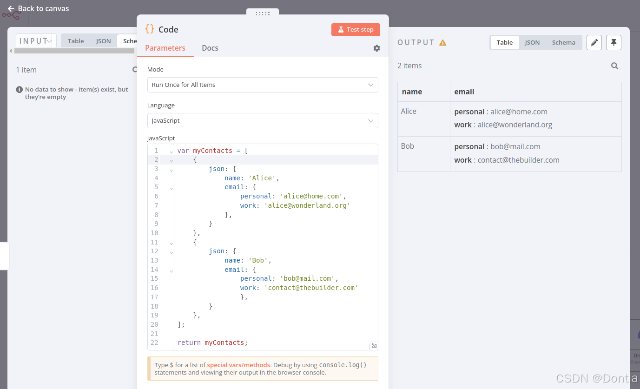The height and width of the screenshot is (389, 640).
Task: Click alice@home.com personal email value
Action: [x=519, y=112]
